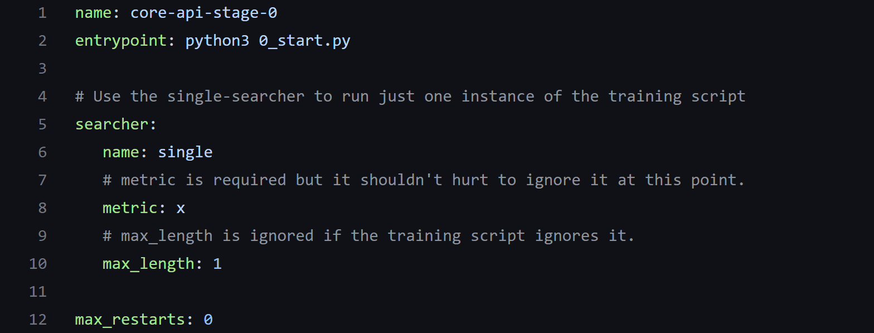Screen dimensions: 874x333
Task: Click the value 'core-api-stage-0'
Action: (203, 13)
